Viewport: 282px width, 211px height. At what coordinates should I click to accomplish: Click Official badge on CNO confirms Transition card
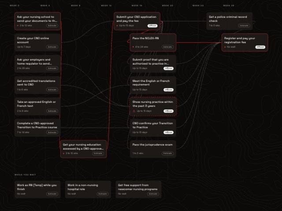tap(168, 132)
